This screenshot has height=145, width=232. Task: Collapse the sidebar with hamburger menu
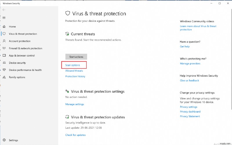click(4, 18)
